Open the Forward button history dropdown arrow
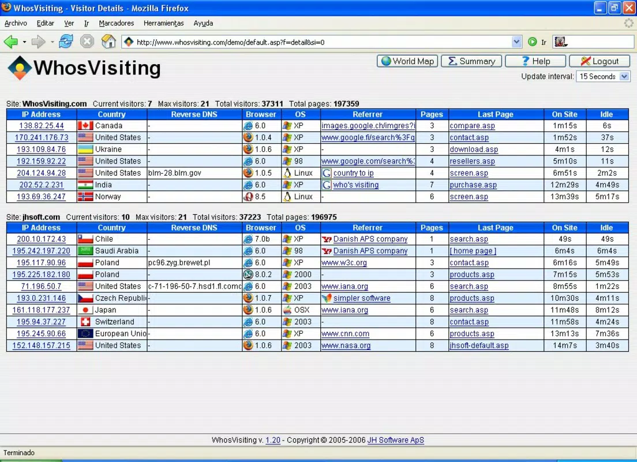The image size is (637, 462). pyautogui.click(x=52, y=42)
